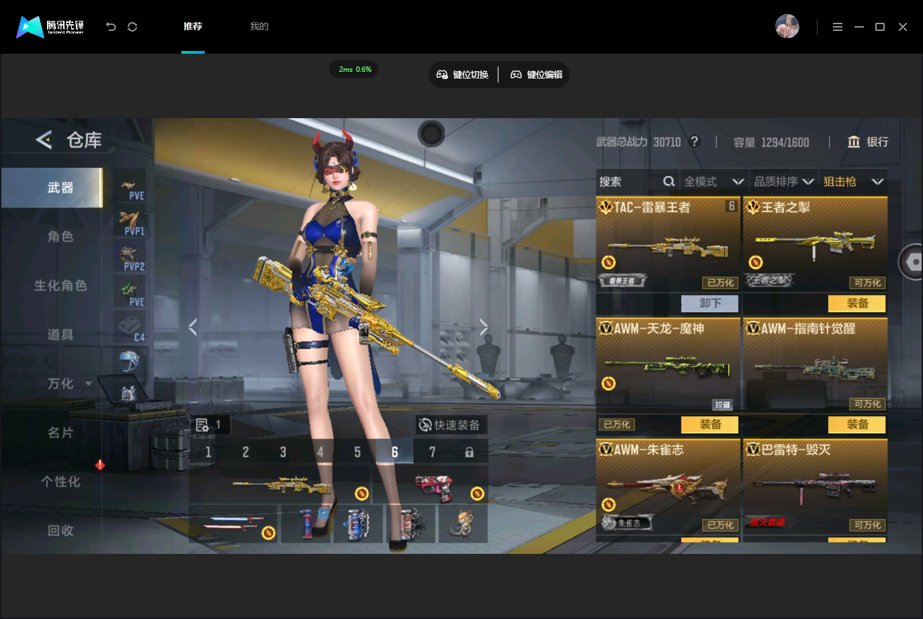Refresh with the circular reload icon

[132, 27]
